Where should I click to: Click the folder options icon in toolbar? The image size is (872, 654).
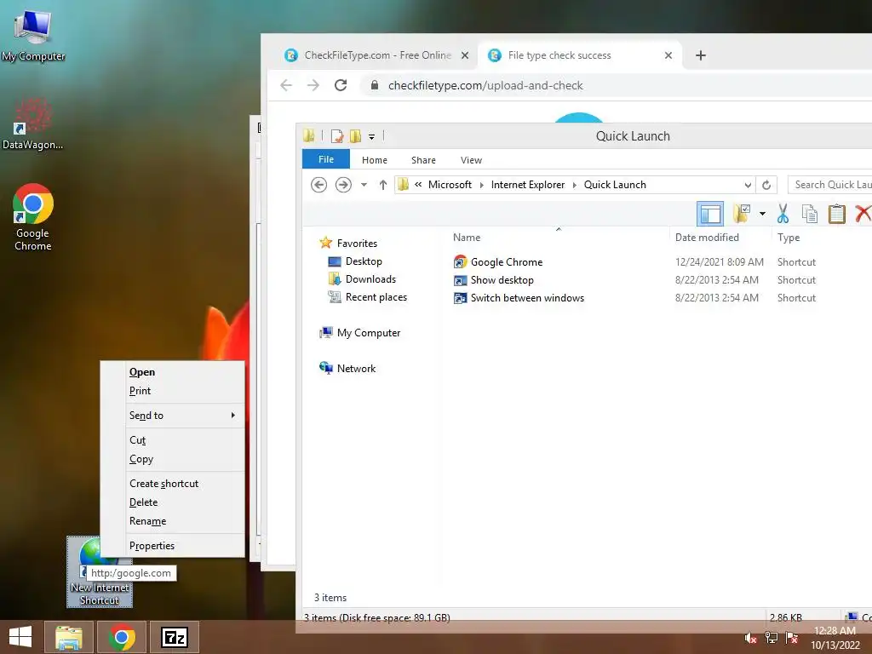(x=742, y=214)
